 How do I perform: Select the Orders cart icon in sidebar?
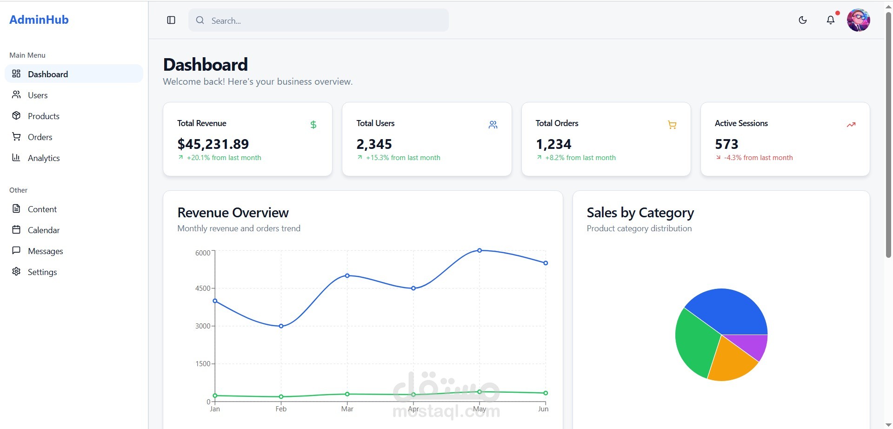tap(17, 137)
